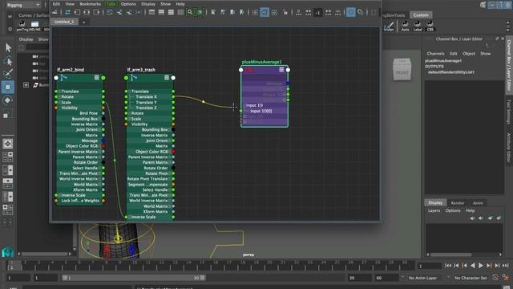Screen dimensions: 513x289
Task: Open the Help menu in Node Editor
Action: 180,4
